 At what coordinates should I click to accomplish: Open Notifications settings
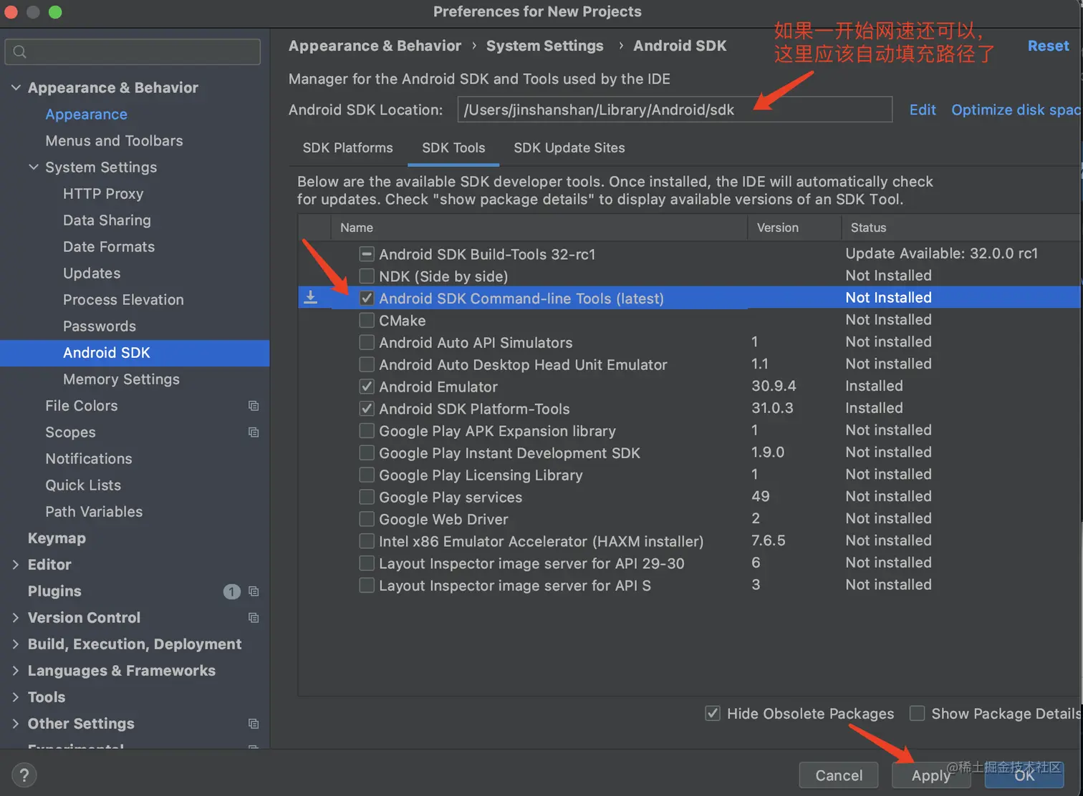89,459
